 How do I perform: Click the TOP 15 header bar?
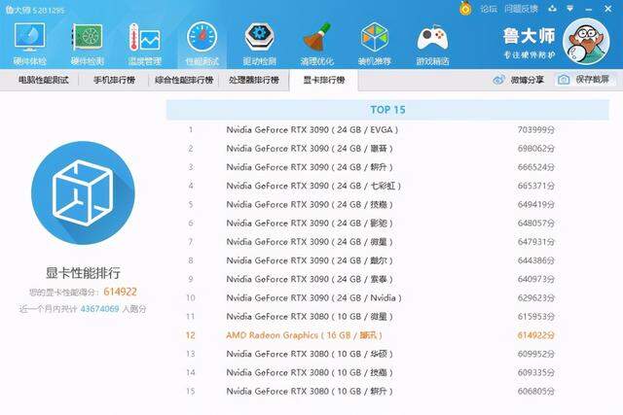pyautogui.click(x=387, y=110)
